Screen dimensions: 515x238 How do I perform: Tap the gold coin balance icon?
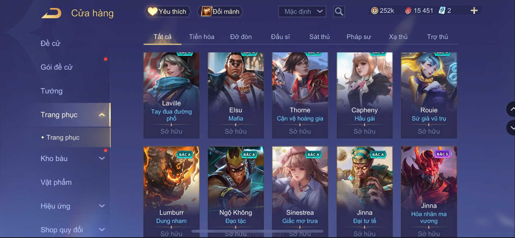click(x=374, y=11)
